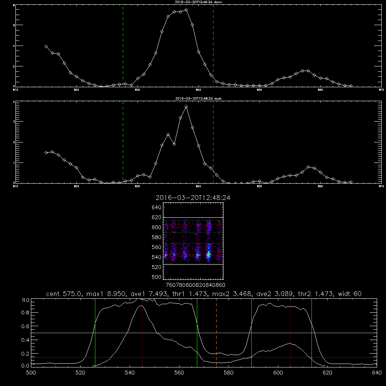Click the highest diamond marker on the dusk curve
Viewport: 386px width, 386px height.
tap(186, 107)
